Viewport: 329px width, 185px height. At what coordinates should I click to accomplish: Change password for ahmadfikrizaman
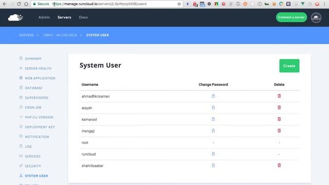pyautogui.click(x=213, y=96)
